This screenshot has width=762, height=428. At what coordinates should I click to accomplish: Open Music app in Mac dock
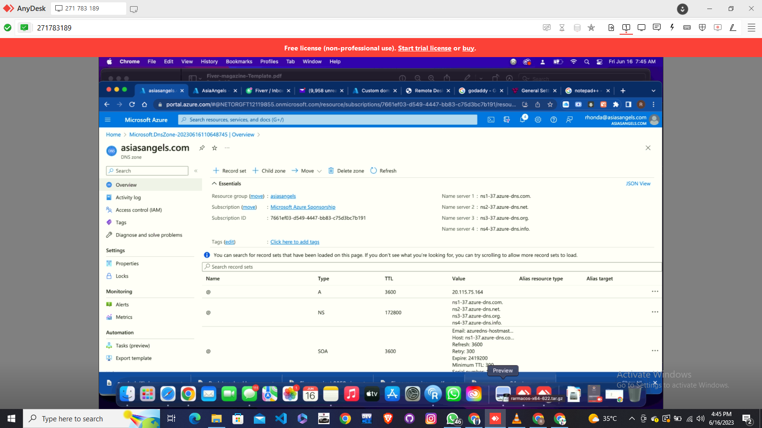(x=351, y=394)
